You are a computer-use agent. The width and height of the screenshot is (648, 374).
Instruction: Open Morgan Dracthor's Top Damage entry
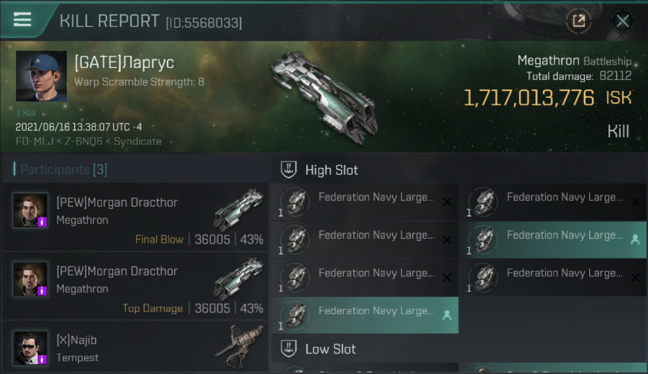[x=135, y=286]
